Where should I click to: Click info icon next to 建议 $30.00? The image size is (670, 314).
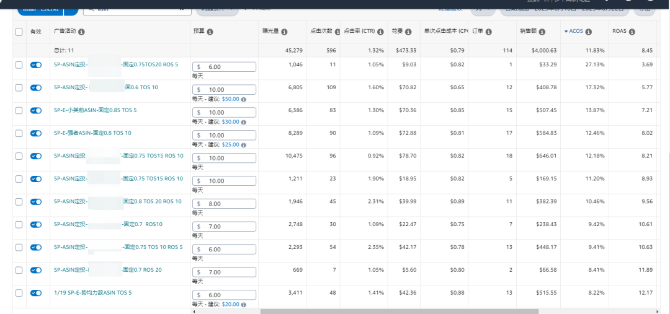tap(244, 121)
